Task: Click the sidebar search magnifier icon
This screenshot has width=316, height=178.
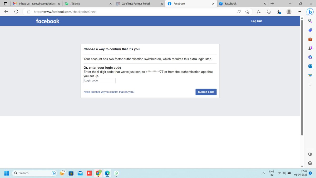Action: pos(310,21)
